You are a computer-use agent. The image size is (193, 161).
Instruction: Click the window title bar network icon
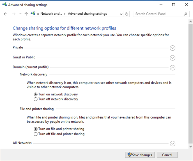4,5
